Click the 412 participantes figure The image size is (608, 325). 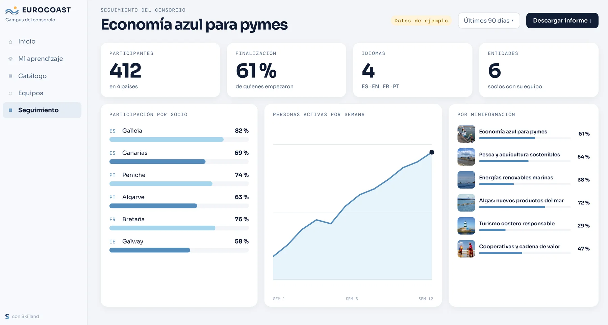125,71
